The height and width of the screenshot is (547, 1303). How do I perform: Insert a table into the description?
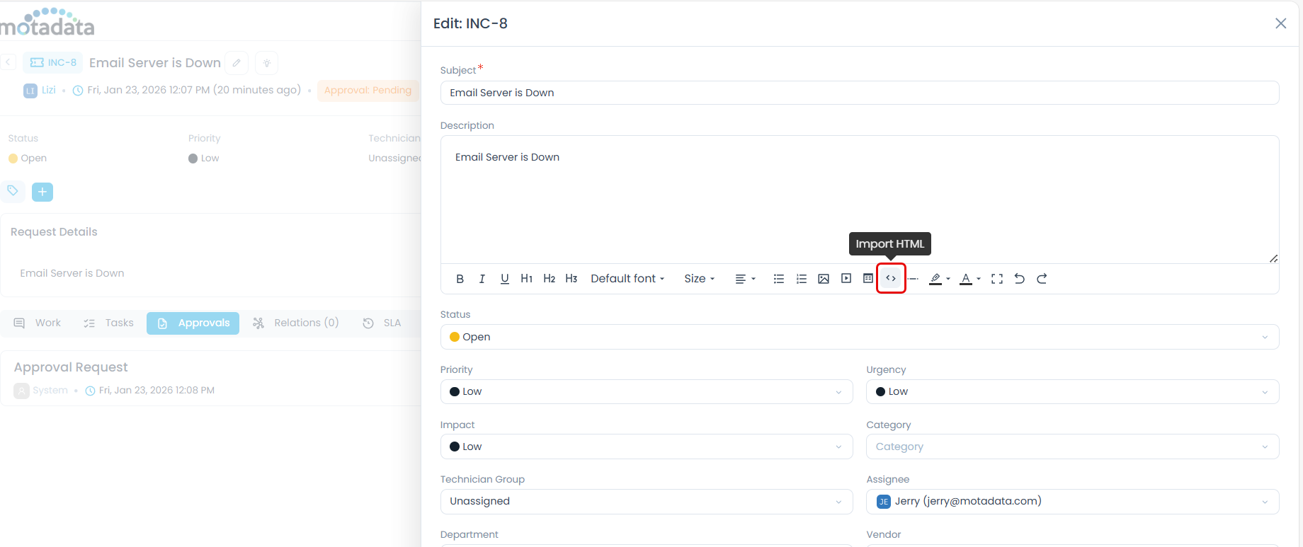coord(868,279)
